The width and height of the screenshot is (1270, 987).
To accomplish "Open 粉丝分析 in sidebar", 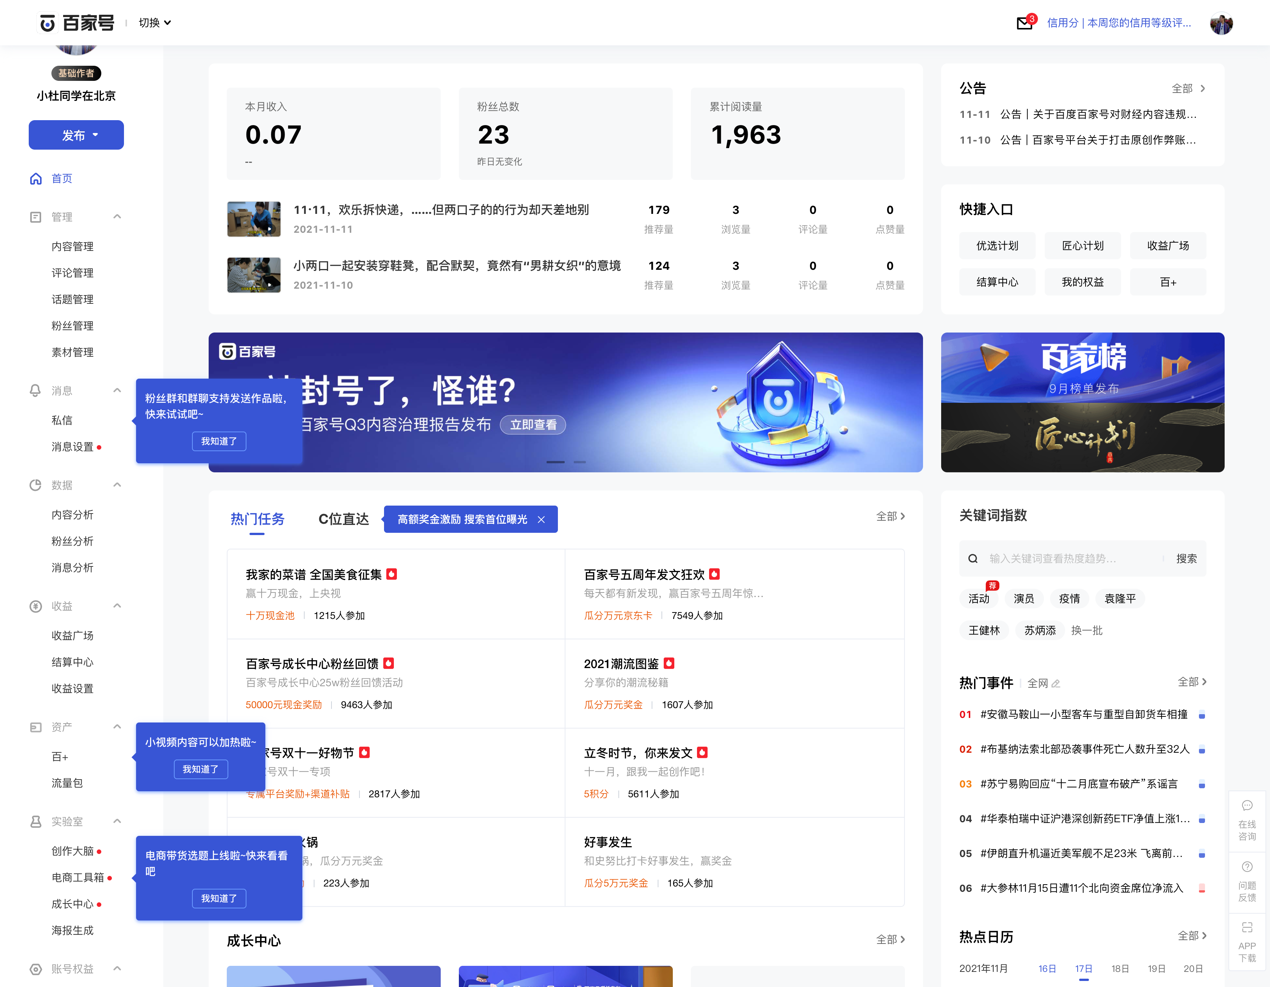I will [x=72, y=541].
